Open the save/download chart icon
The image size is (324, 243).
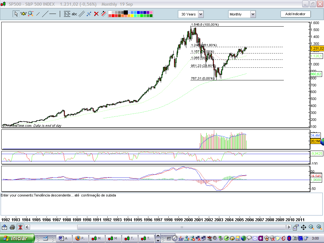4,227
